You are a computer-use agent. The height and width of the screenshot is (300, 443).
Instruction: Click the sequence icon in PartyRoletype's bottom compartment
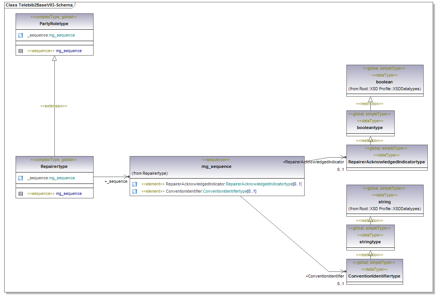tap(21, 51)
